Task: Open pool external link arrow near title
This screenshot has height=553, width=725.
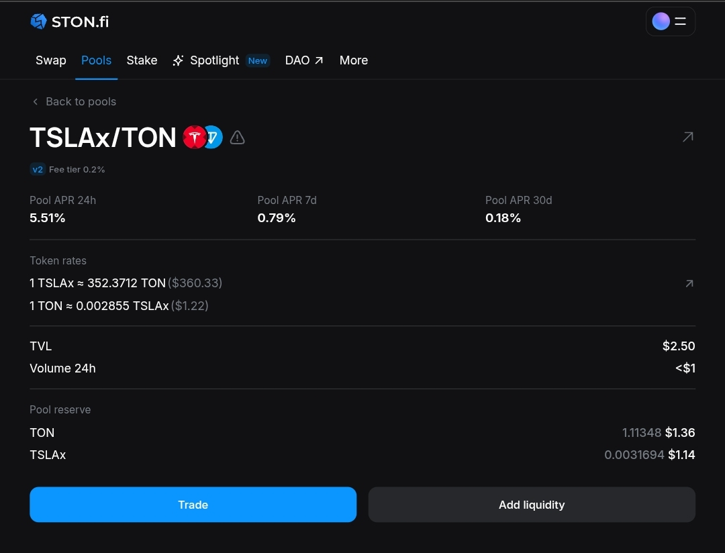Action: pos(688,137)
